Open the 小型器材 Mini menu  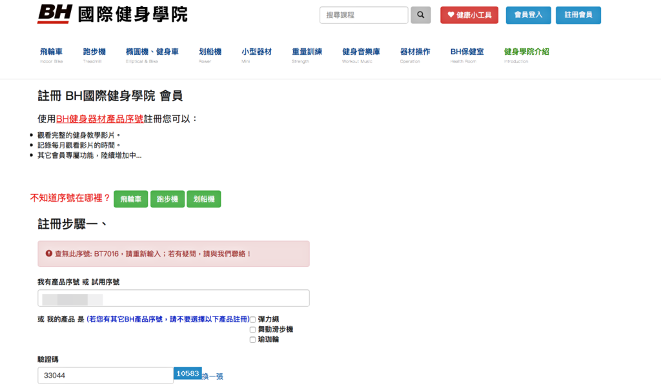257,55
